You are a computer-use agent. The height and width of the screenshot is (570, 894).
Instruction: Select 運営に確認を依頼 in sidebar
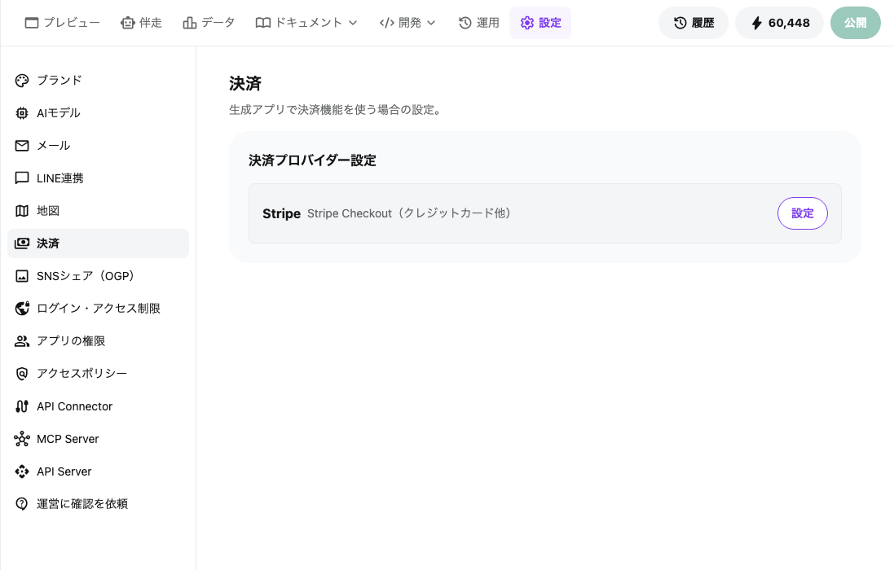(98, 504)
